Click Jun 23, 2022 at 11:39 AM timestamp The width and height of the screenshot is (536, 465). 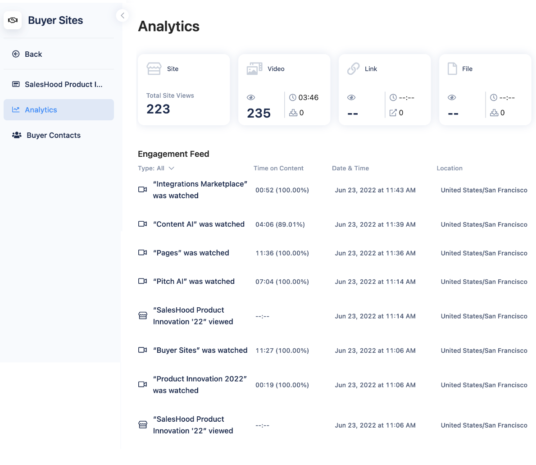375,225
